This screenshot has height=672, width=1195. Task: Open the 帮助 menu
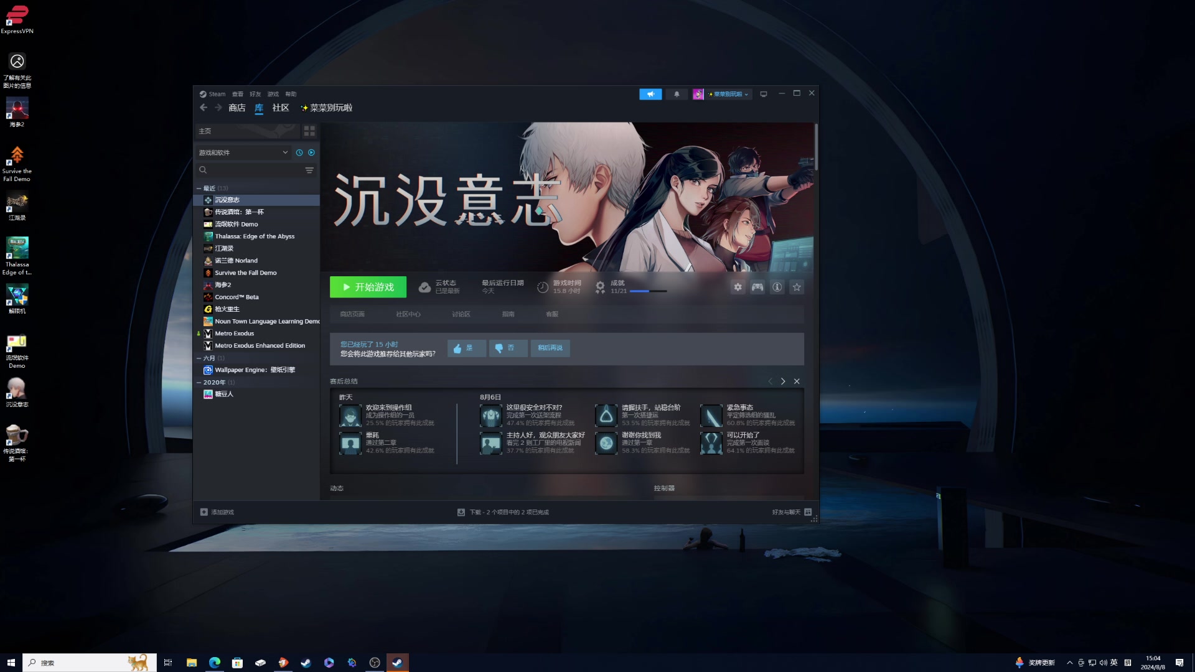[x=291, y=94]
